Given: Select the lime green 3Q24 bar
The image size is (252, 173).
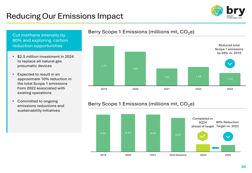Looking at the screenshot, I should (203, 148).
